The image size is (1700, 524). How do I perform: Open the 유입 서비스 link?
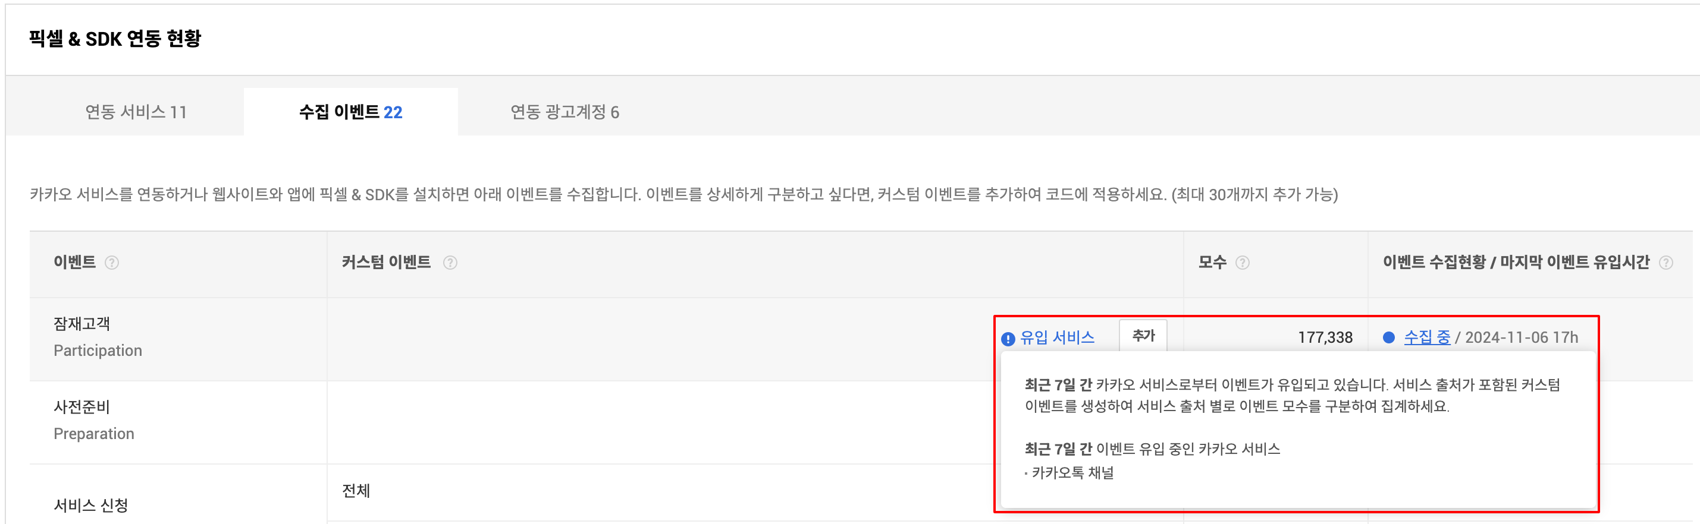click(x=1056, y=337)
